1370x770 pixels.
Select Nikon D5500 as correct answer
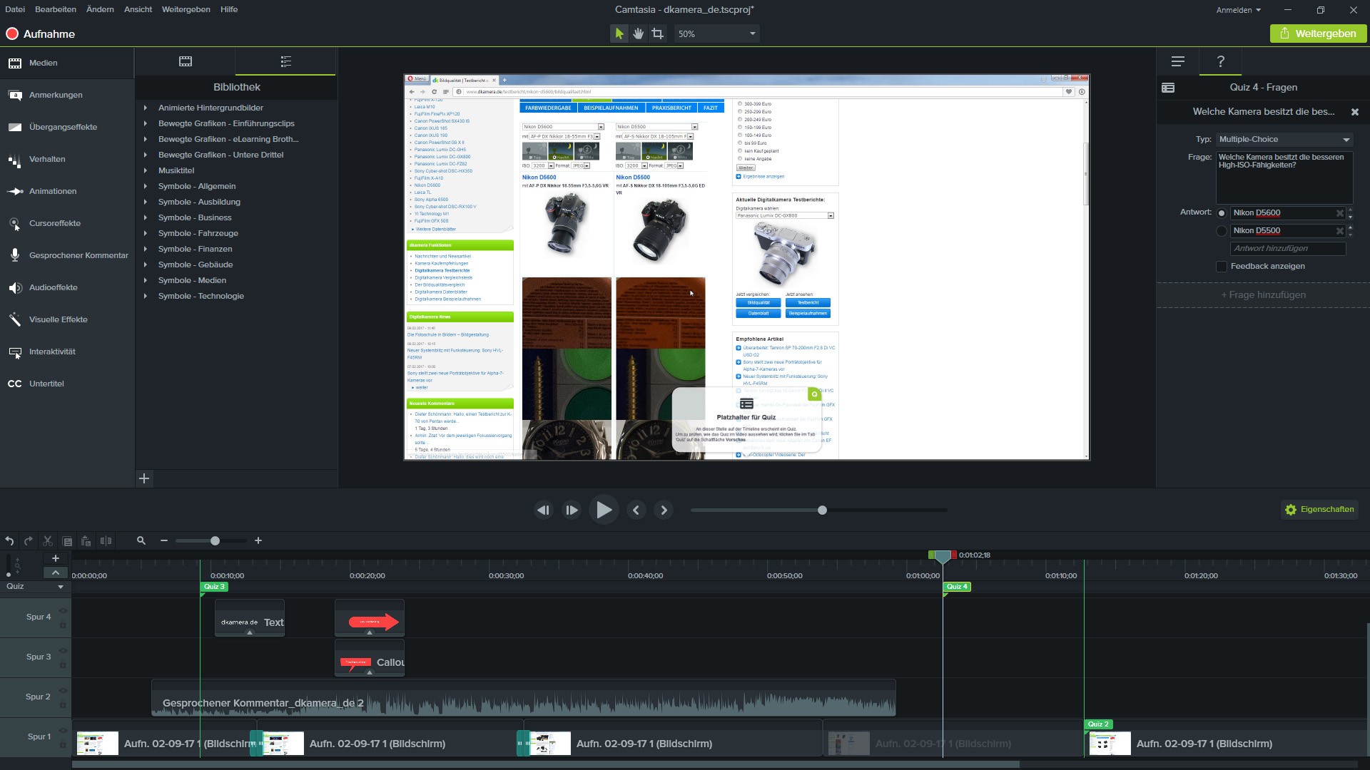[x=1222, y=231]
